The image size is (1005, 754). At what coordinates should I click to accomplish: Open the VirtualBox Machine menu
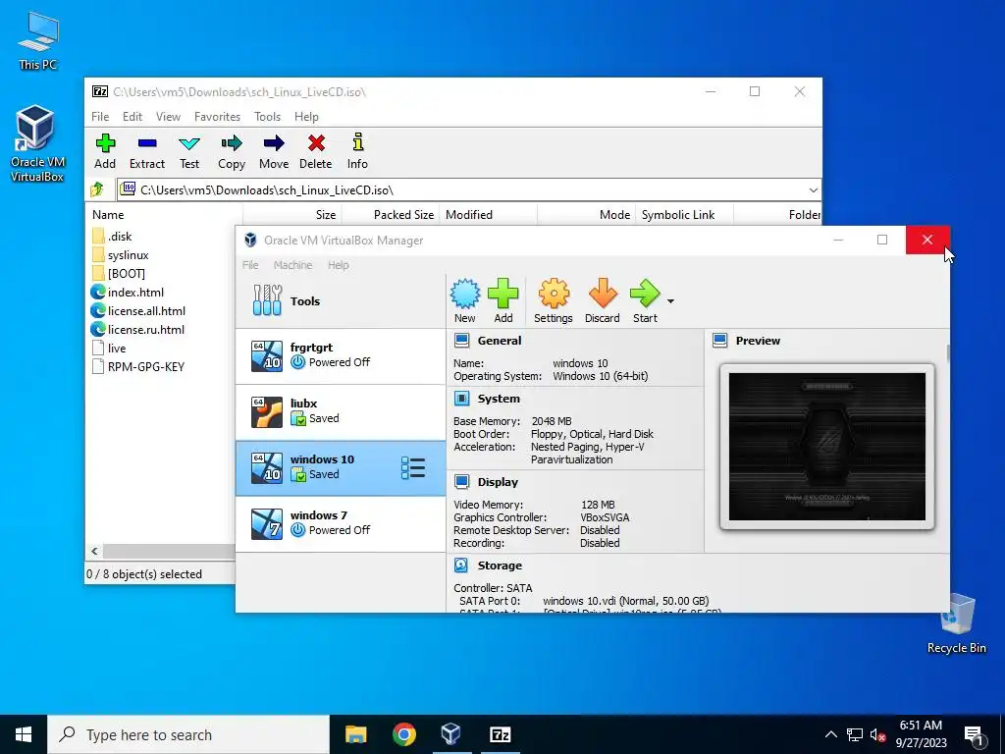click(292, 265)
